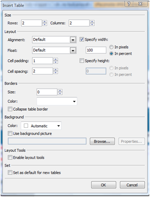
Task: Increase Columns value with up arrow
Action: 92,21
